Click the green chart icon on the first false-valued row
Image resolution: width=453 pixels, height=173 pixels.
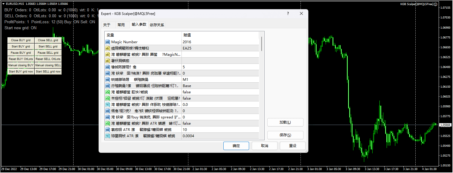coord(107,92)
